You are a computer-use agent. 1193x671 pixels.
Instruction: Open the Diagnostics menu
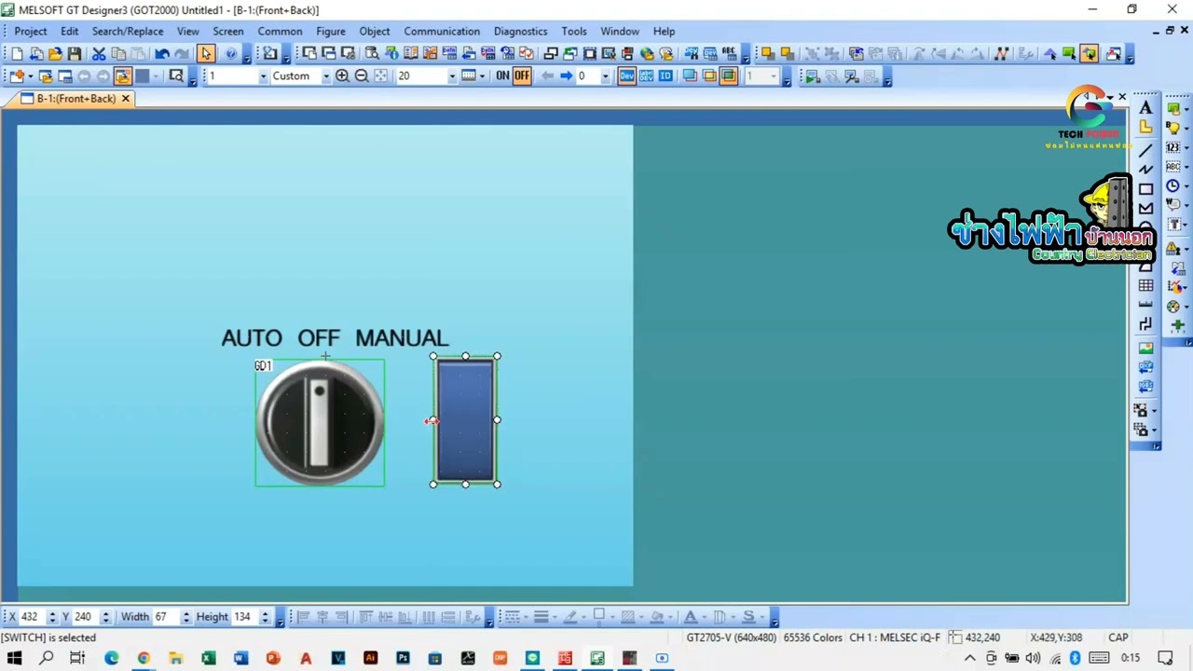[x=521, y=31]
